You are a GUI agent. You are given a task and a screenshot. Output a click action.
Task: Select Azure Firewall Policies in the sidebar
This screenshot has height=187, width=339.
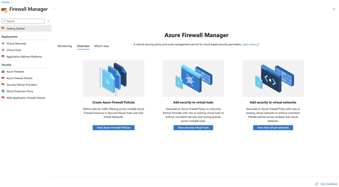pos(19,78)
